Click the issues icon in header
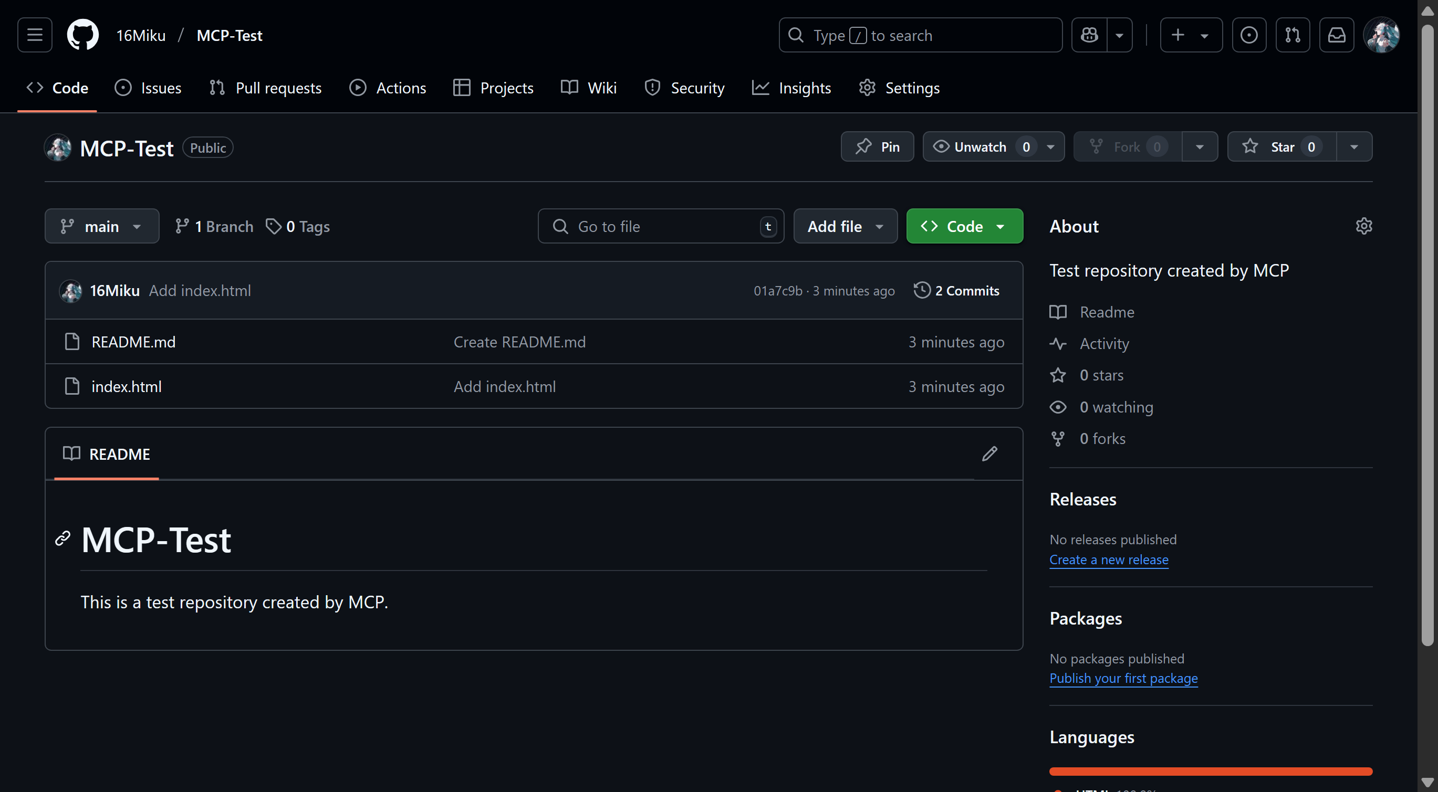The height and width of the screenshot is (792, 1438). 1249,35
